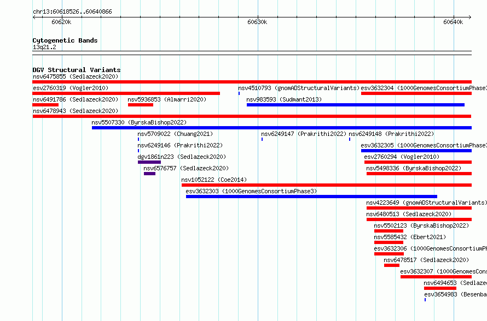
Task: Open nsv5498336 (ByrskaBishop2022) label
Action: [414, 168]
